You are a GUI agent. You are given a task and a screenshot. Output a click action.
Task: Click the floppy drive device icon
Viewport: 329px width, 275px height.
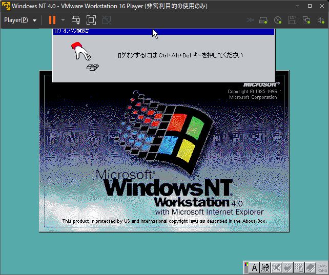tap(292, 20)
